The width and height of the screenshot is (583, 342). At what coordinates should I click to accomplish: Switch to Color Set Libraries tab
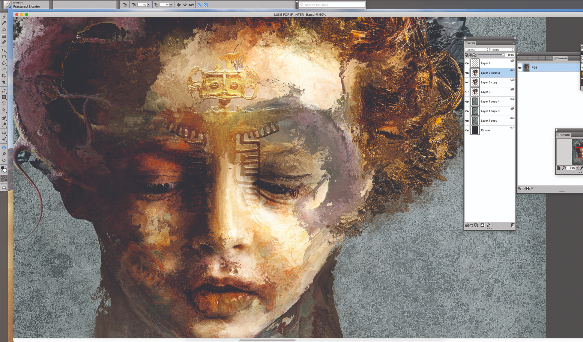click(x=528, y=58)
